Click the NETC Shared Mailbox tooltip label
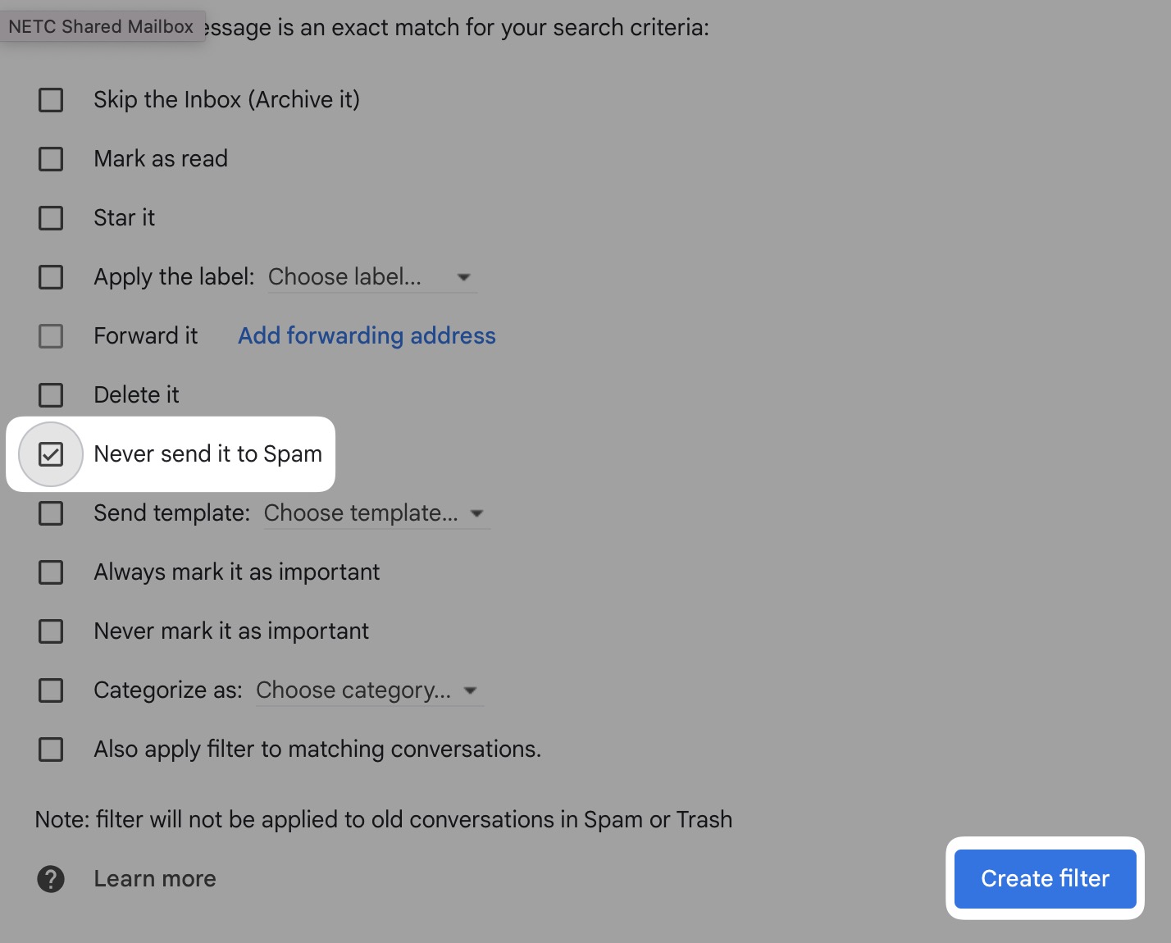The image size is (1171, 943). coord(101,26)
